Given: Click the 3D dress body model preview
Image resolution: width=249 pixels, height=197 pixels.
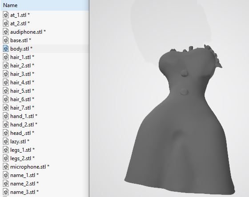Looking at the screenshot, I should coord(180,120).
